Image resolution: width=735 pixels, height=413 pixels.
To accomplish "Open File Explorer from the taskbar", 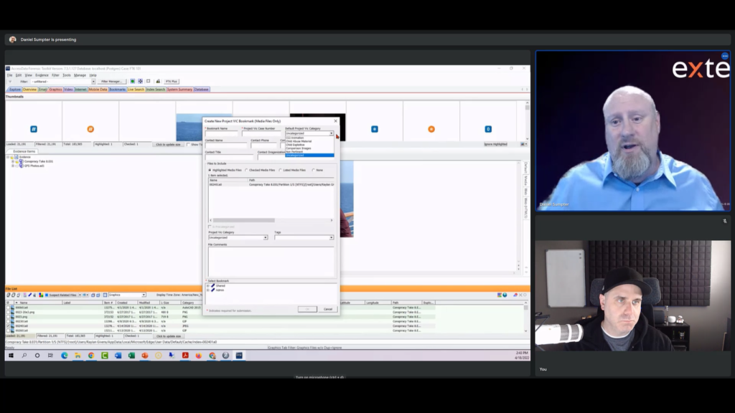I will [x=78, y=356].
